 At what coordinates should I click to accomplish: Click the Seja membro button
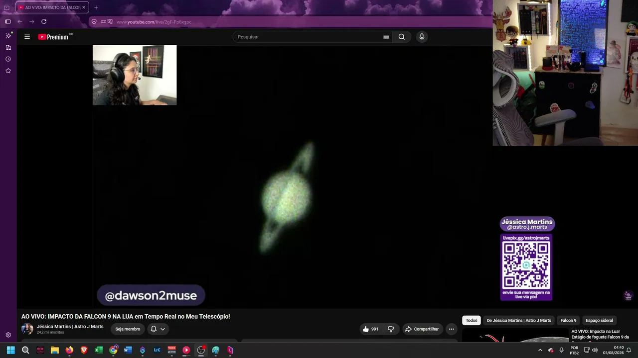point(128,329)
